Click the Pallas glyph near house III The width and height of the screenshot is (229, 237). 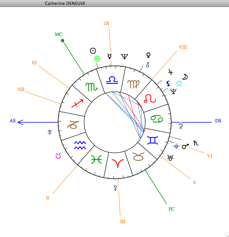point(115,188)
